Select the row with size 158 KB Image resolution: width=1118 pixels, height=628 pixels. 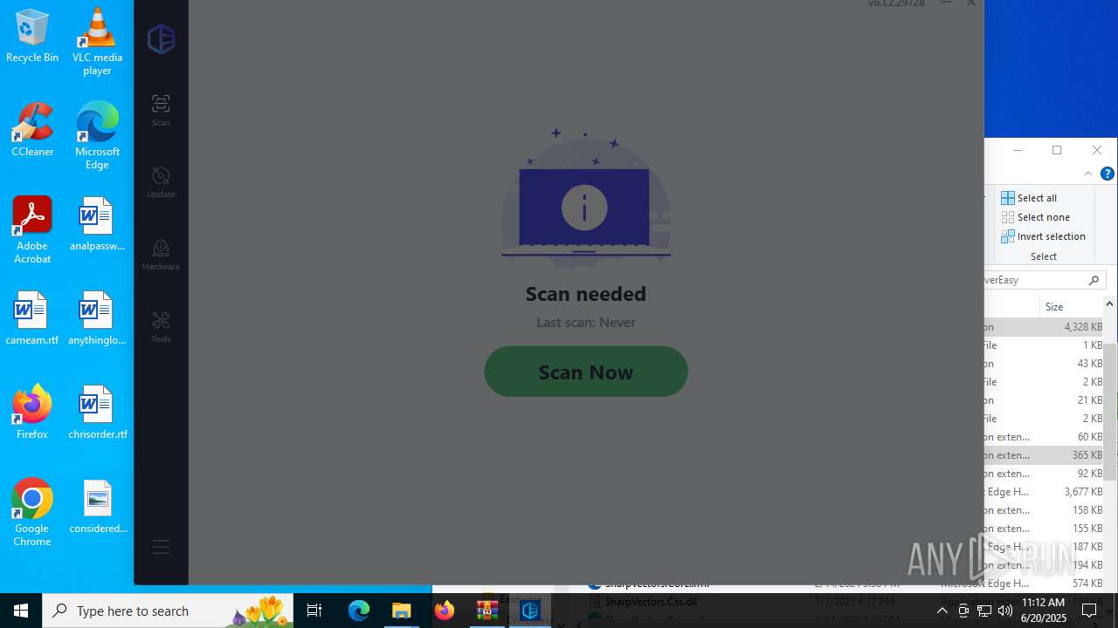[1044, 510]
